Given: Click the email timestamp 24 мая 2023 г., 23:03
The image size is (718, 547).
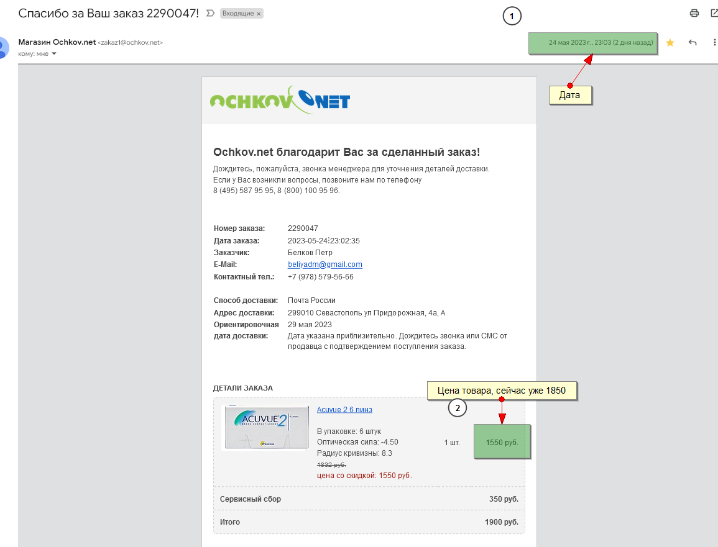Looking at the screenshot, I should pyautogui.click(x=601, y=43).
